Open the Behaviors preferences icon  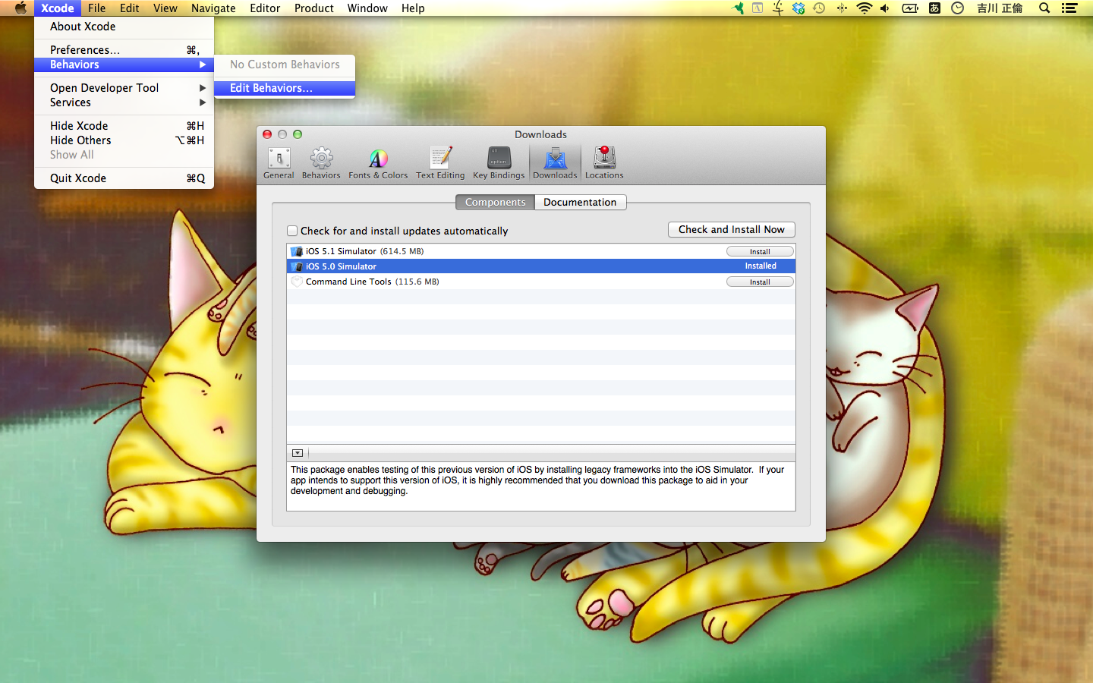point(321,162)
